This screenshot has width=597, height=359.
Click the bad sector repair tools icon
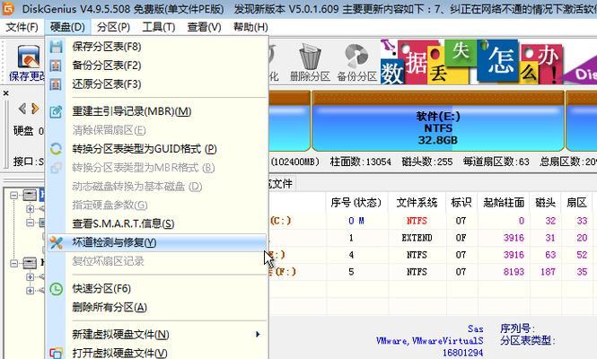[x=56, y=242]
